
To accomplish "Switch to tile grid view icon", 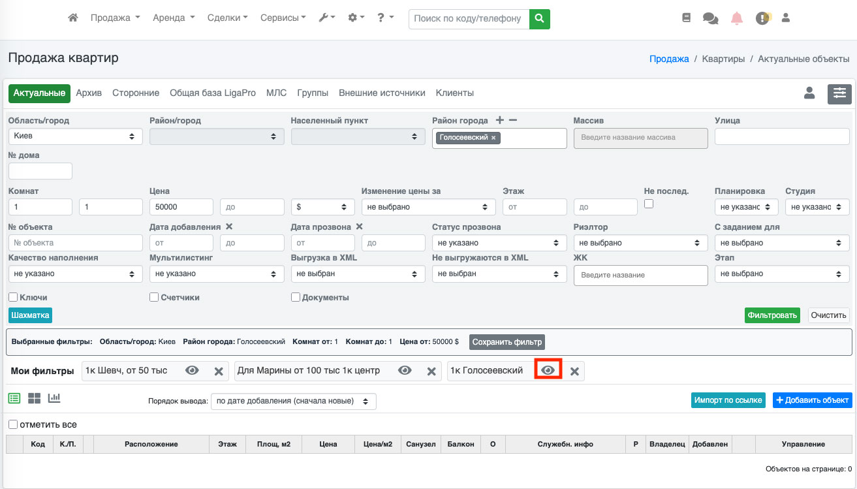I will [x=34, y=398].
